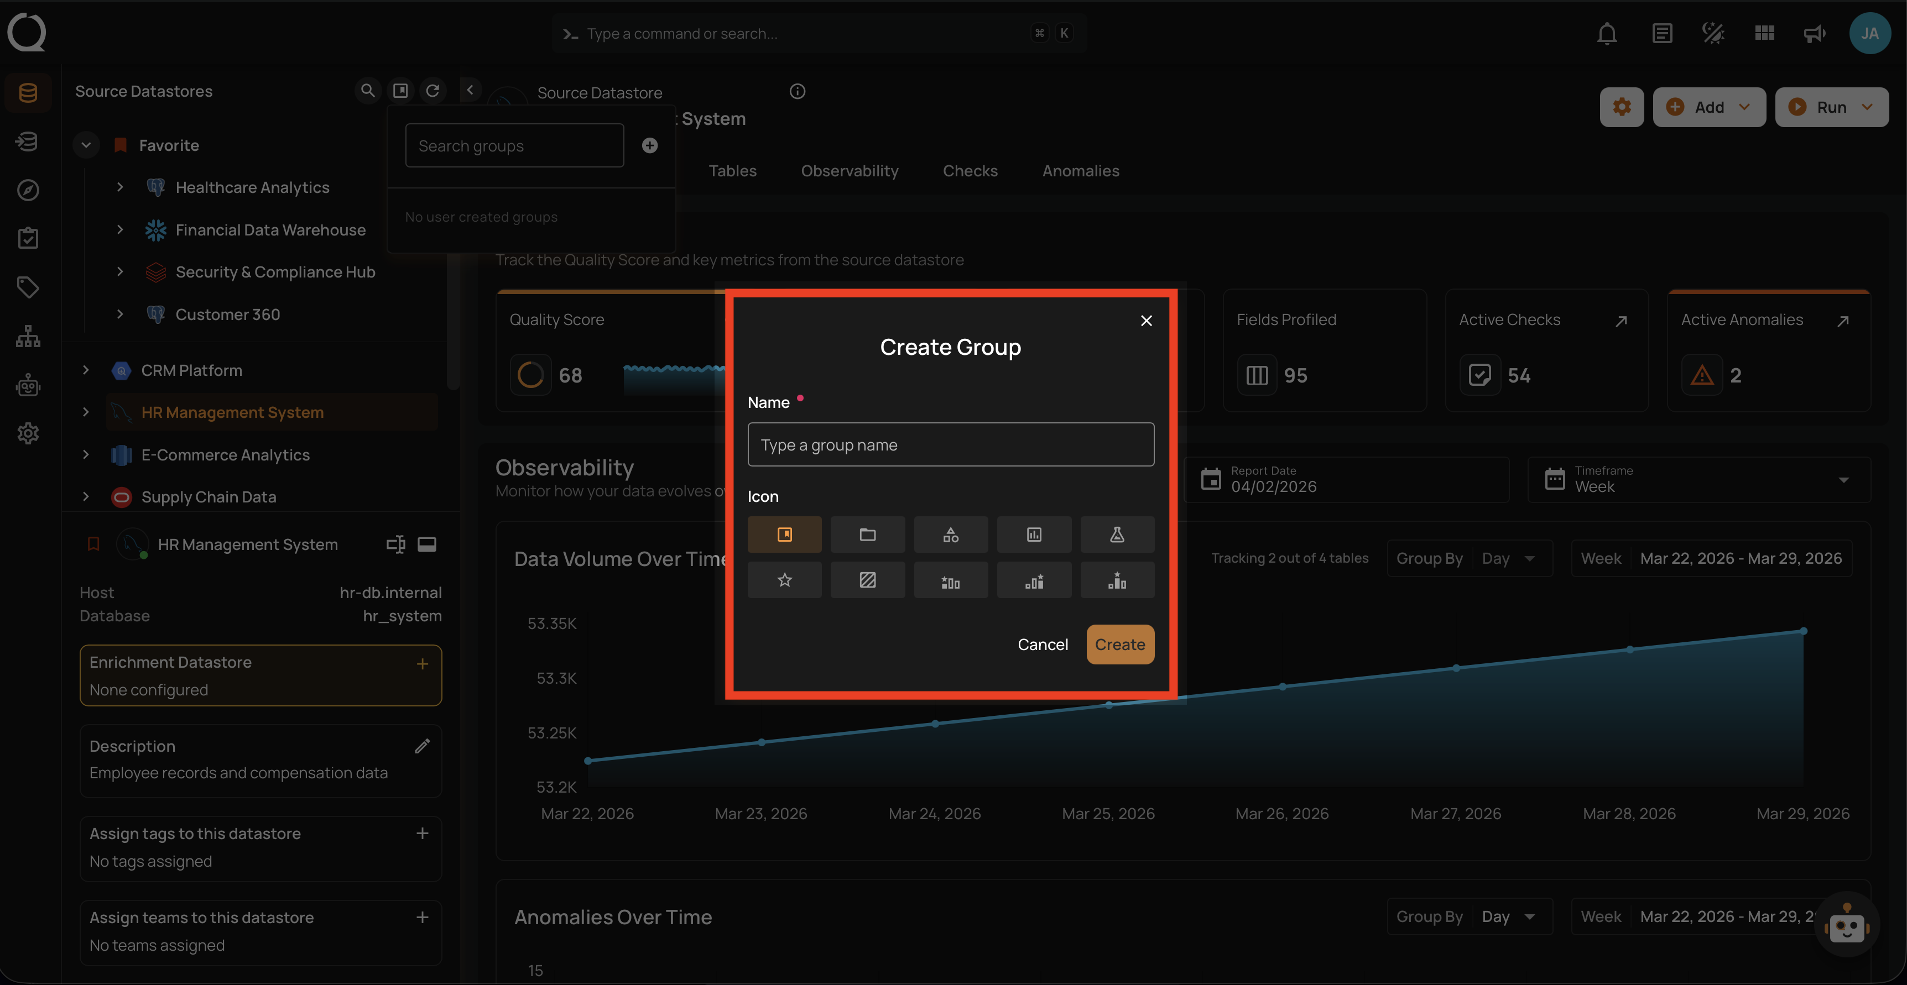
Task: Pick the folder icon for the group
Action: [868, 535]
